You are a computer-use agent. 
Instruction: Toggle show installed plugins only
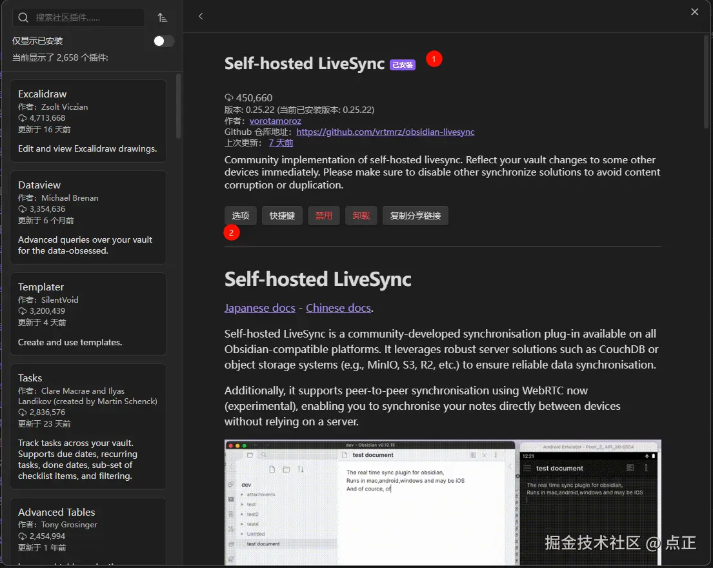point(163,41)
